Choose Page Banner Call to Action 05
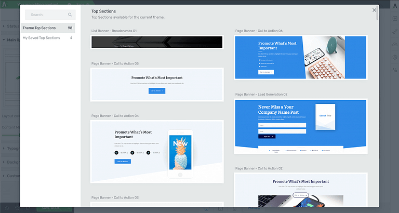 [157, 84]
